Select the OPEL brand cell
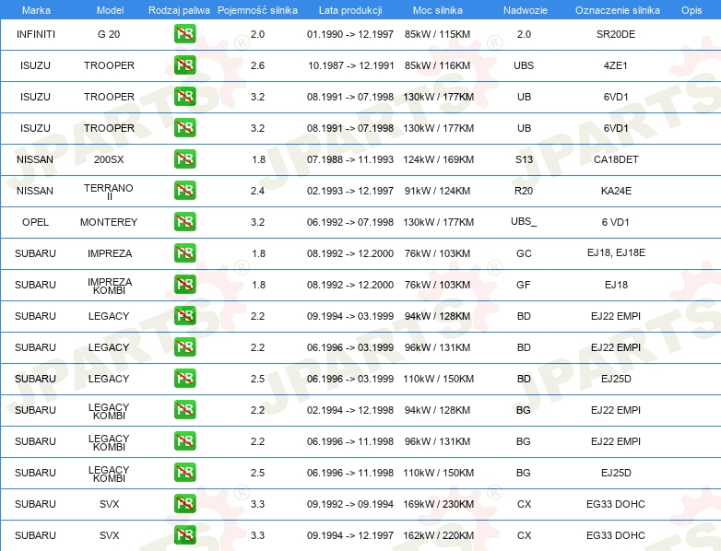The image size is (721, 551). coord(35,222)
